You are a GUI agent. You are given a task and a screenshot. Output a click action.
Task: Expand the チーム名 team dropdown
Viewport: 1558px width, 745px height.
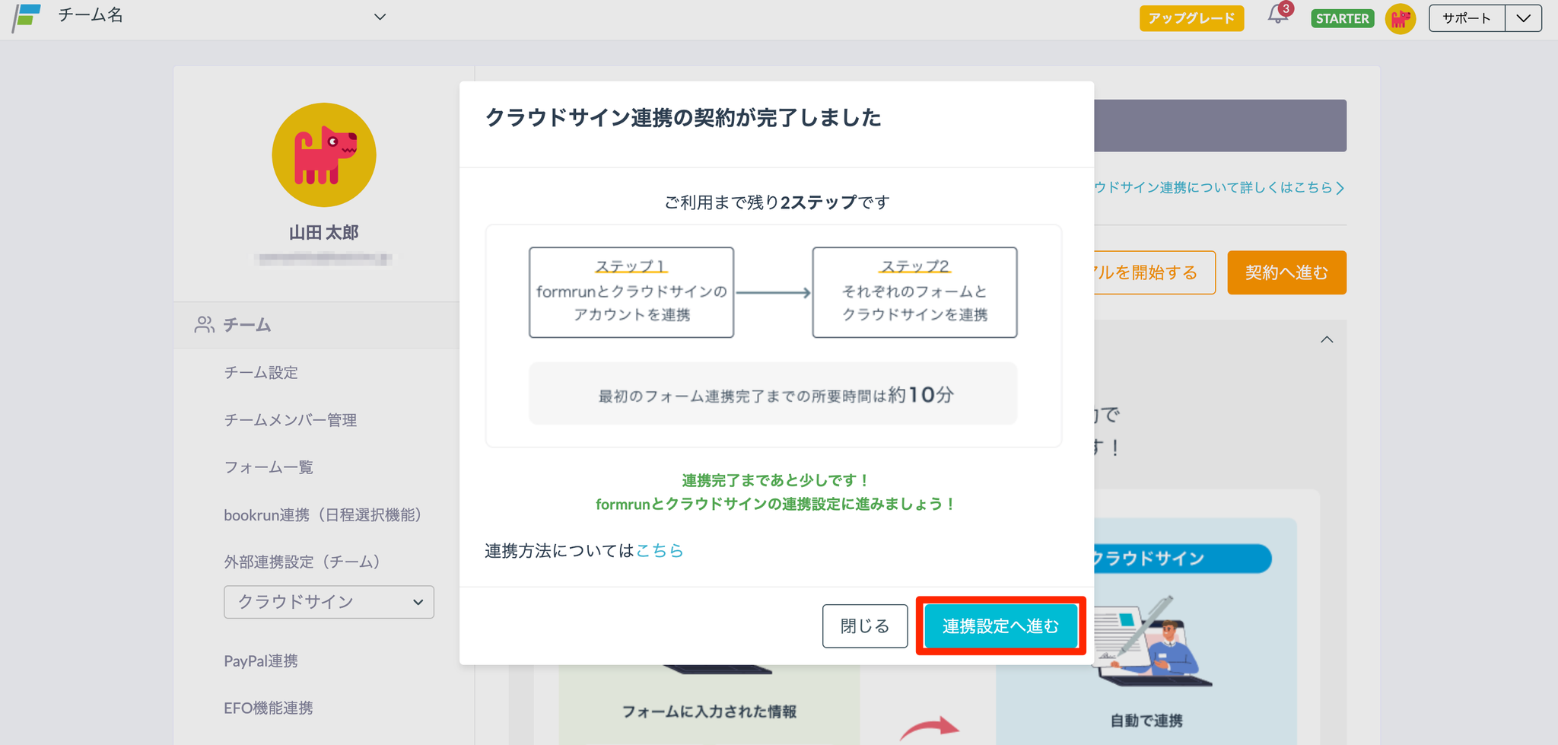[380, 17]
